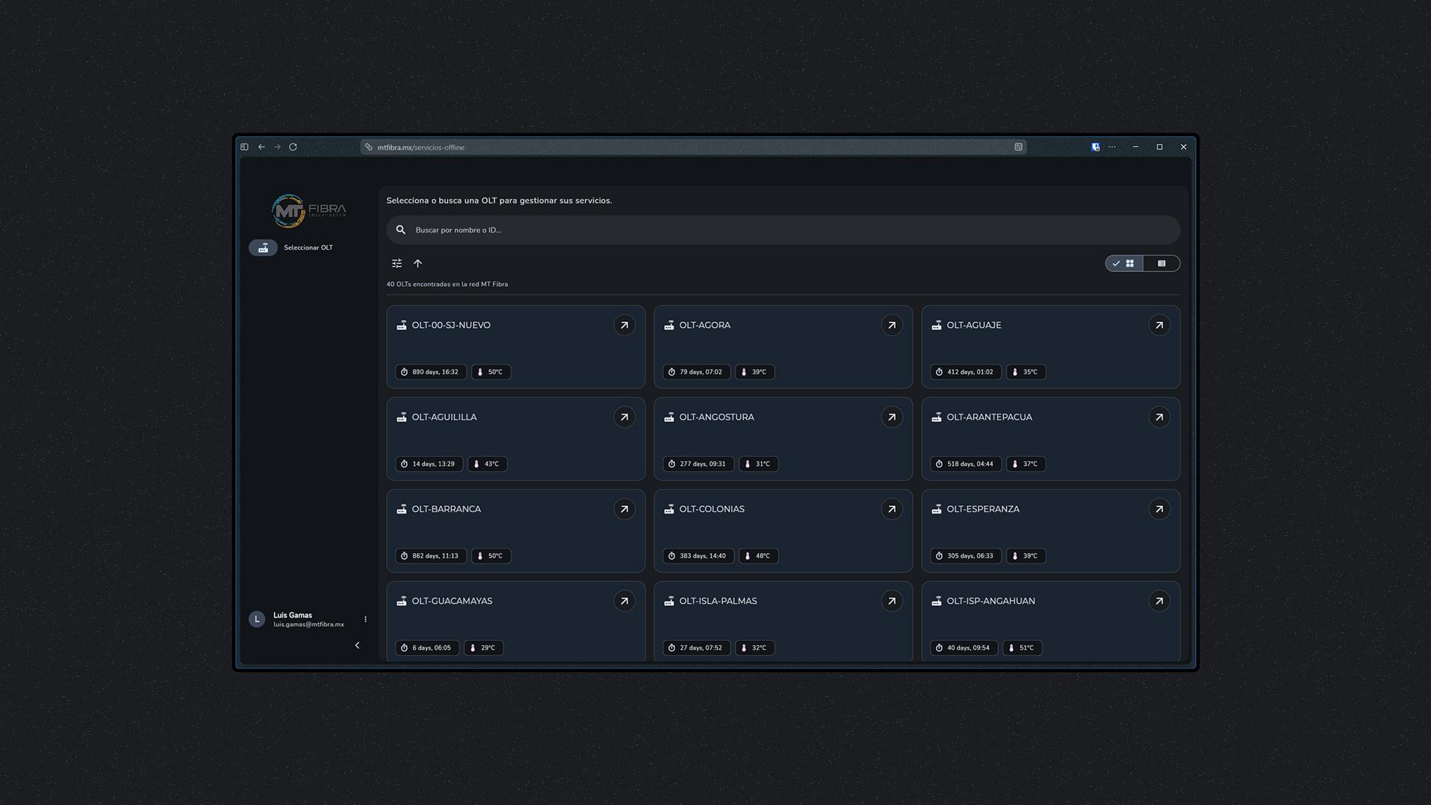The height and width of the screenshot is (805, 1431).
Task: Open the OLT-AGUAJE arrow button
Action: click(1159, 325)
